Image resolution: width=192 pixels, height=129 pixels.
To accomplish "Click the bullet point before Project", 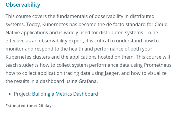I will (x=10, y=94).
